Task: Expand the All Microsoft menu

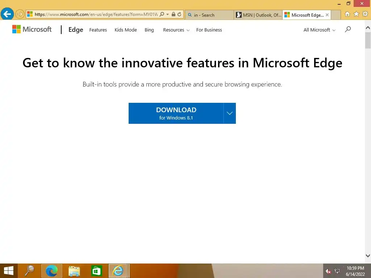Action: [x=320, y=30]
